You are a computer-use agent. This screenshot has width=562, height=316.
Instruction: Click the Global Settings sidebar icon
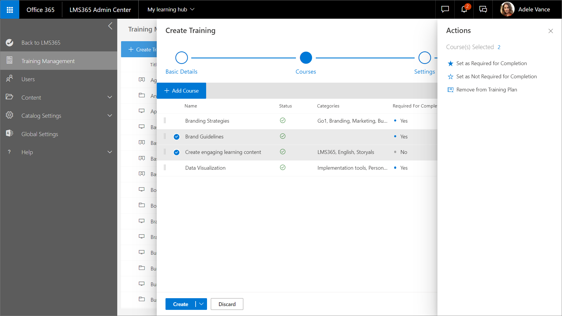(x=9, y=133)
